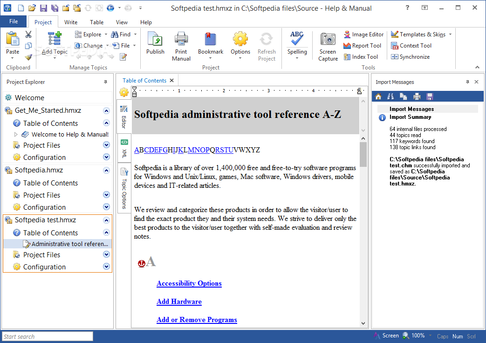Click the Screen mode status bar item
The width and height of the screenshot is (486, 343).
click(386, 336)
